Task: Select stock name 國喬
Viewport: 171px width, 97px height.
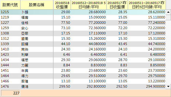Action: [x=25, y=38]
